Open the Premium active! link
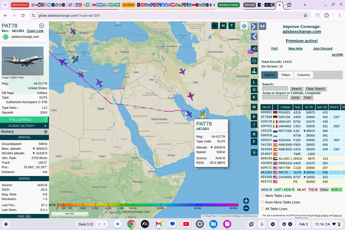 point(302,41)
